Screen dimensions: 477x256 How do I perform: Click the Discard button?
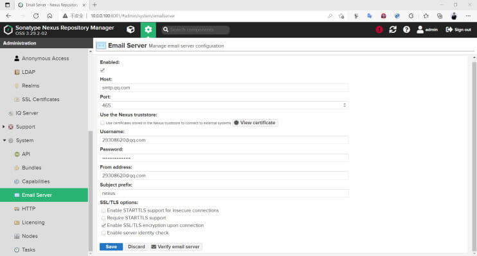tap(136, 246)
